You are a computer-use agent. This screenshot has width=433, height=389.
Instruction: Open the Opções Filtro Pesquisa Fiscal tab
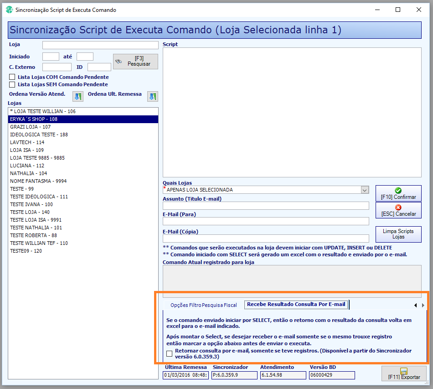pyautogui.click(x=204, y=305)
